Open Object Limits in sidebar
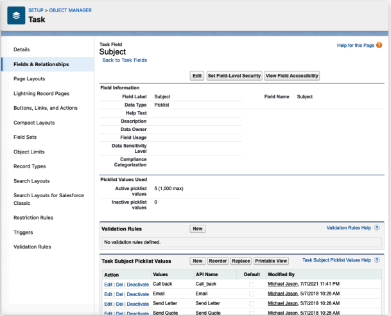The image size is (391, 316). 29,152
